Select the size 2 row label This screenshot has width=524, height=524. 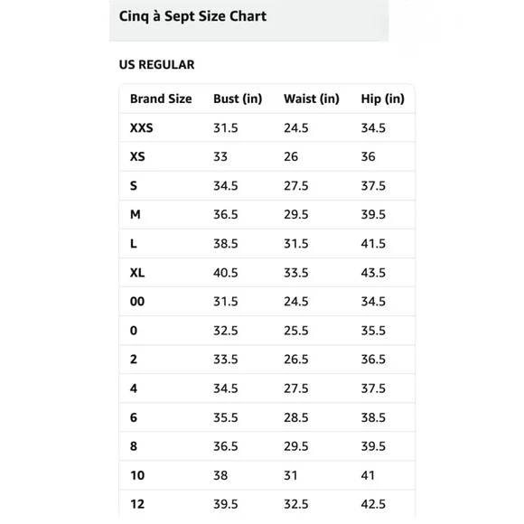pos(134,360)
